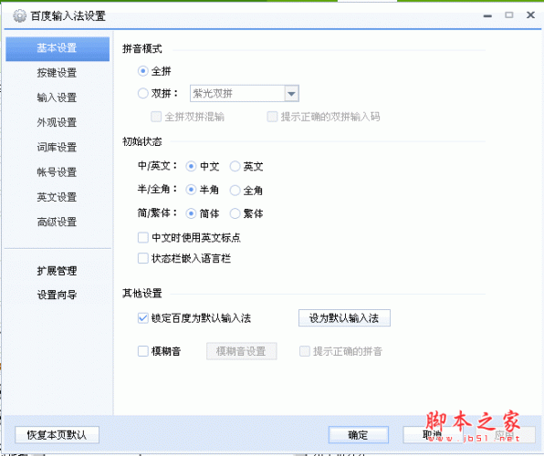Uncheck 锁定百度为默认输入法 checkbox
Viewport: 544px width, 456px height.
pyautogui.click(x=143, y=318)
